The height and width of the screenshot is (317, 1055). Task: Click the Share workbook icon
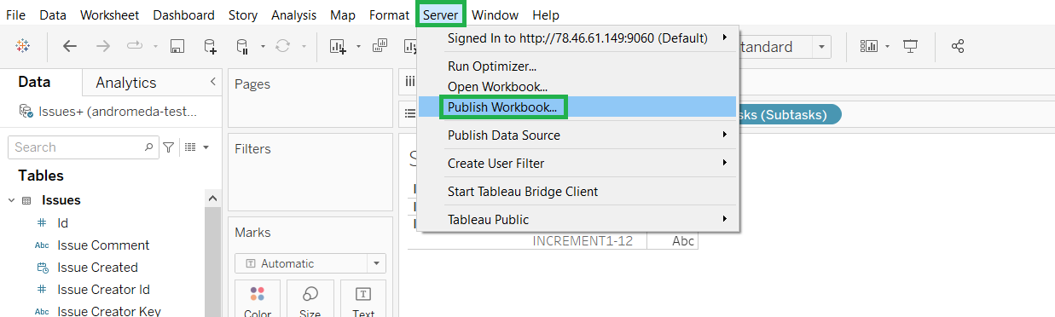click(x=958, y=46)
